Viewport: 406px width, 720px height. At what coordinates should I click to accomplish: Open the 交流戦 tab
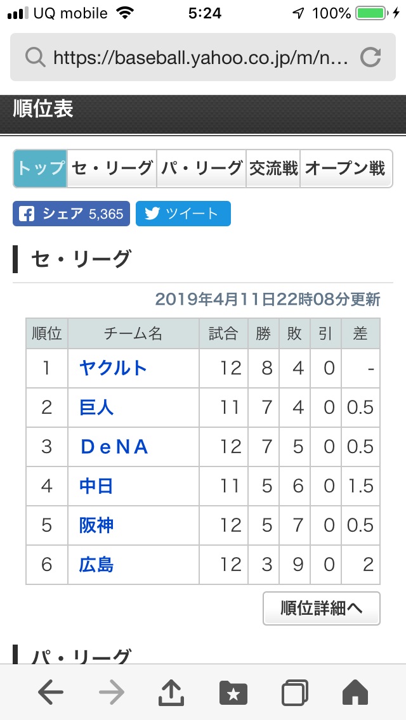point(273,169)
